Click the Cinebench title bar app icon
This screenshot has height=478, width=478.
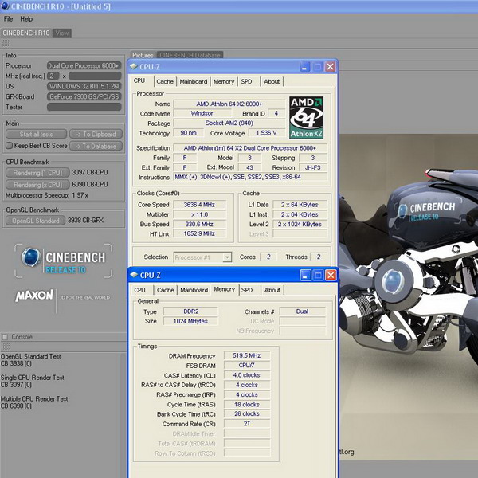coord(6,6)
